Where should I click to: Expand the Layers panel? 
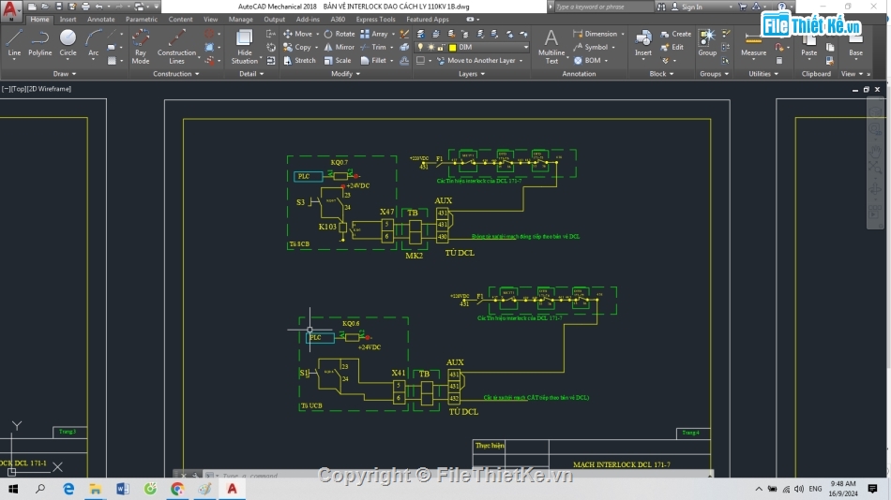coord(472,74)
